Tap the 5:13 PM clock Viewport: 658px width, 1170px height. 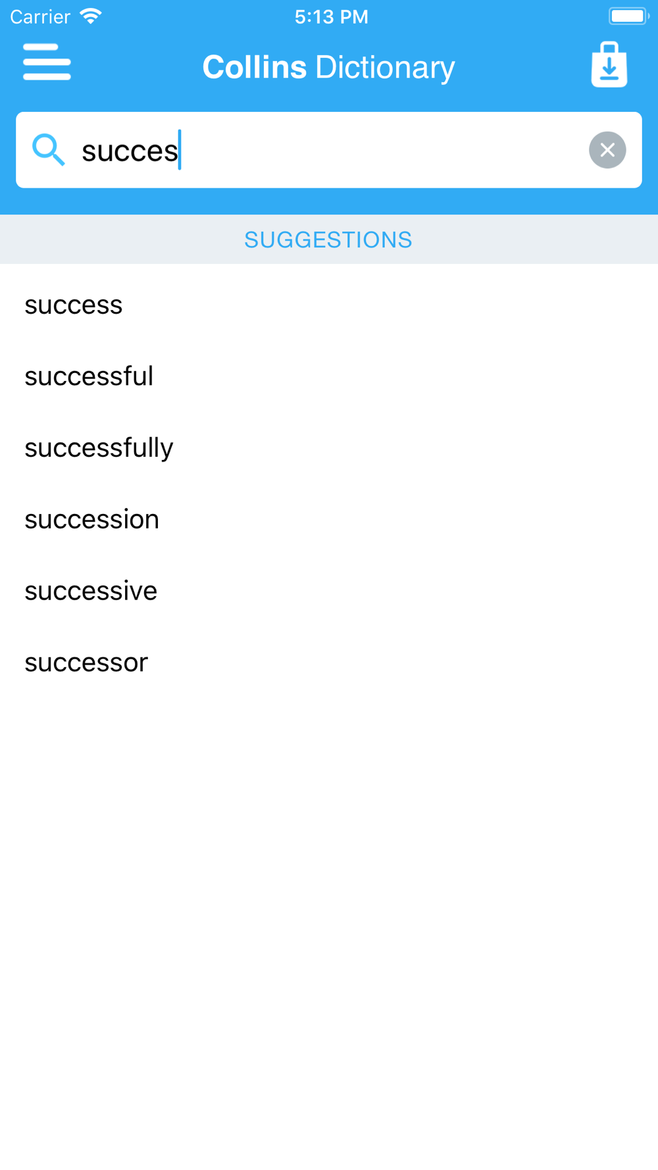click(331, 17)
